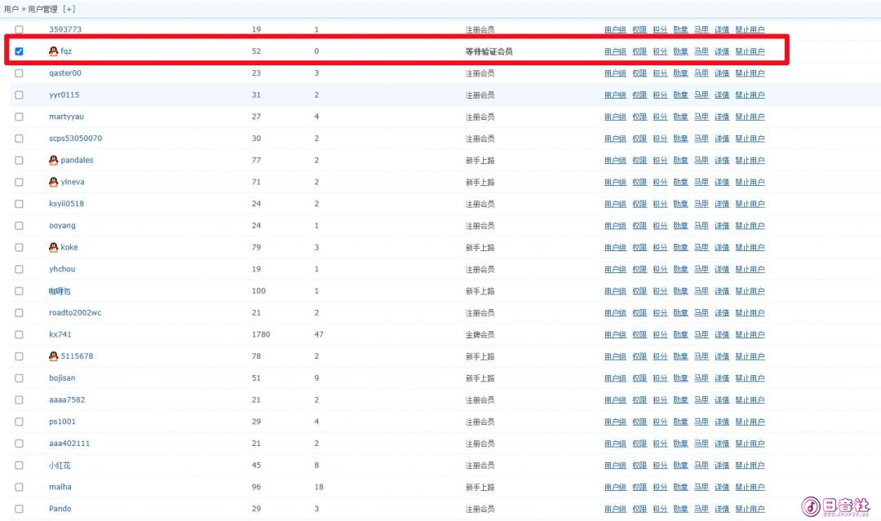
Task: Click the QQ penguin icon beside yineva
Action: point(53,182)
